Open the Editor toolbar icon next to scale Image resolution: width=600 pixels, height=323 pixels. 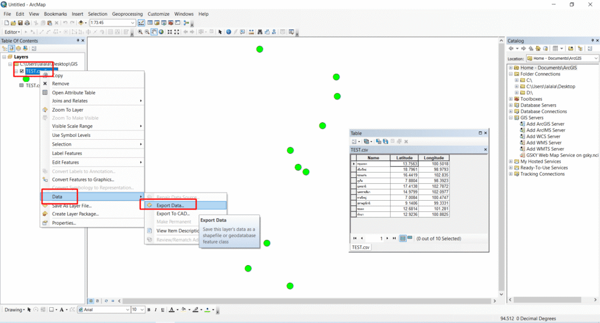141,23
